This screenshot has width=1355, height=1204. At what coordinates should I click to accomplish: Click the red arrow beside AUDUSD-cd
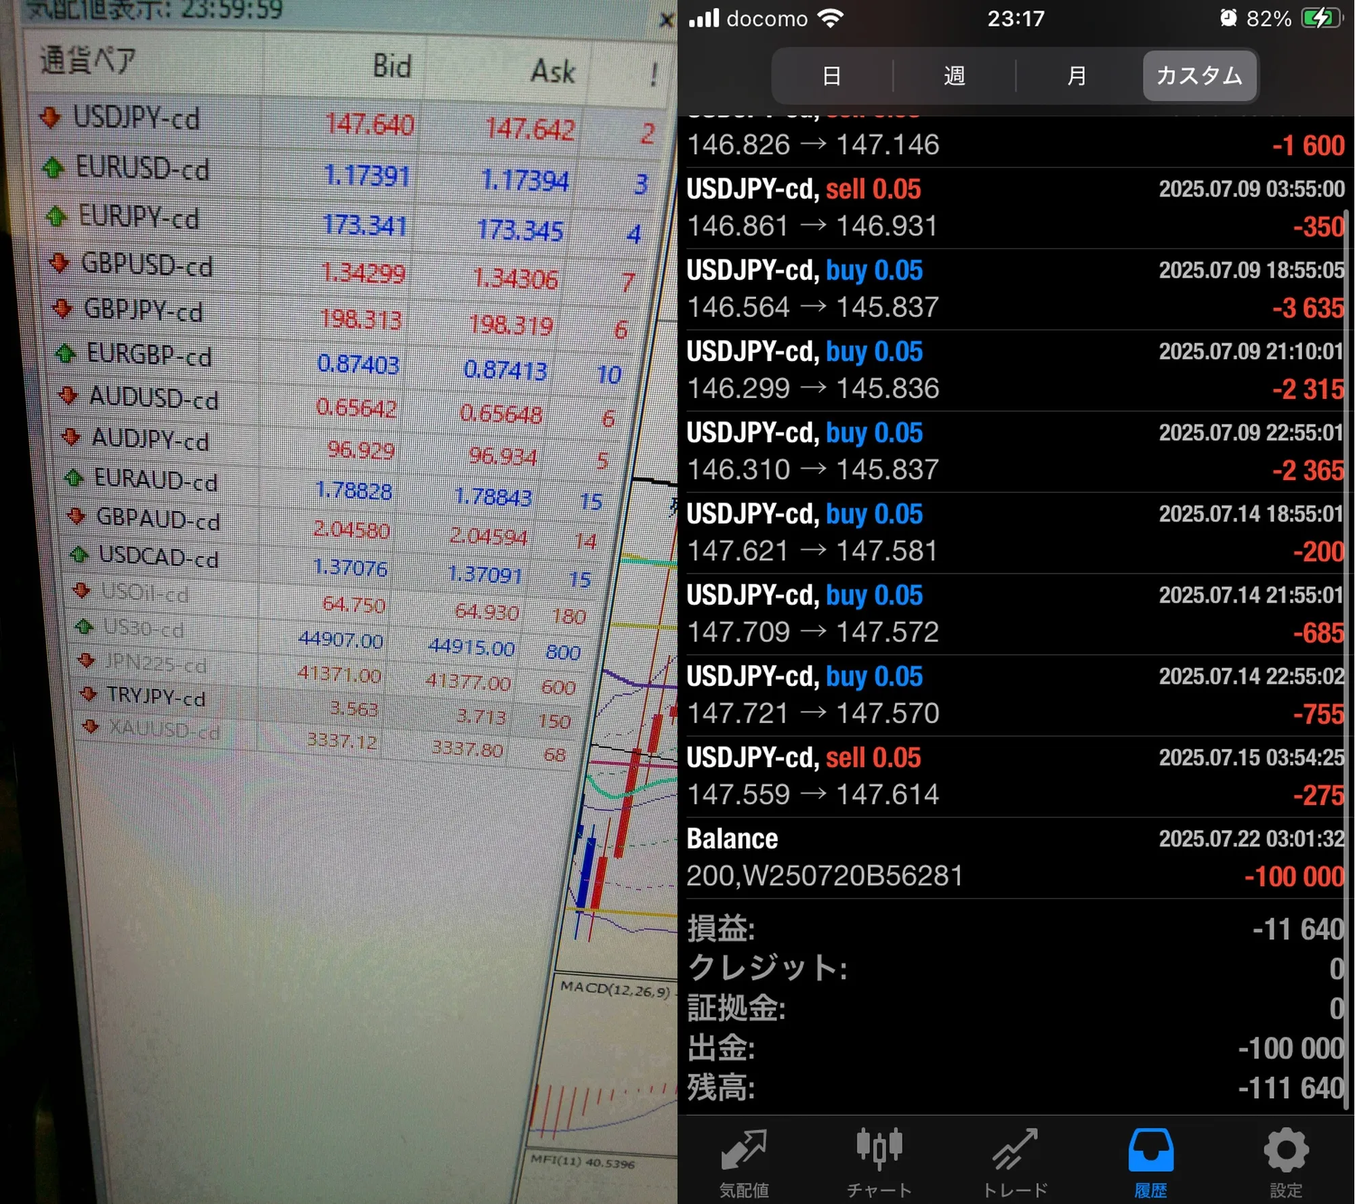coord(68,395)
